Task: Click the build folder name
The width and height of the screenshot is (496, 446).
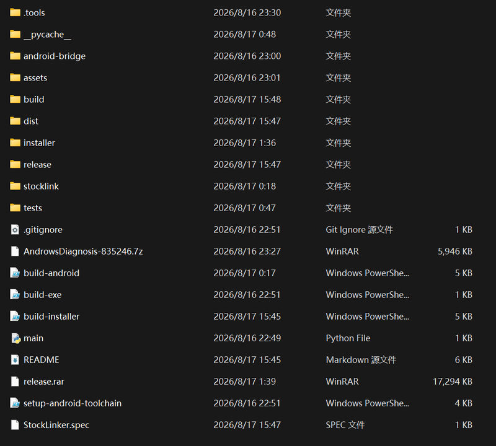Action: coord(34,100)
